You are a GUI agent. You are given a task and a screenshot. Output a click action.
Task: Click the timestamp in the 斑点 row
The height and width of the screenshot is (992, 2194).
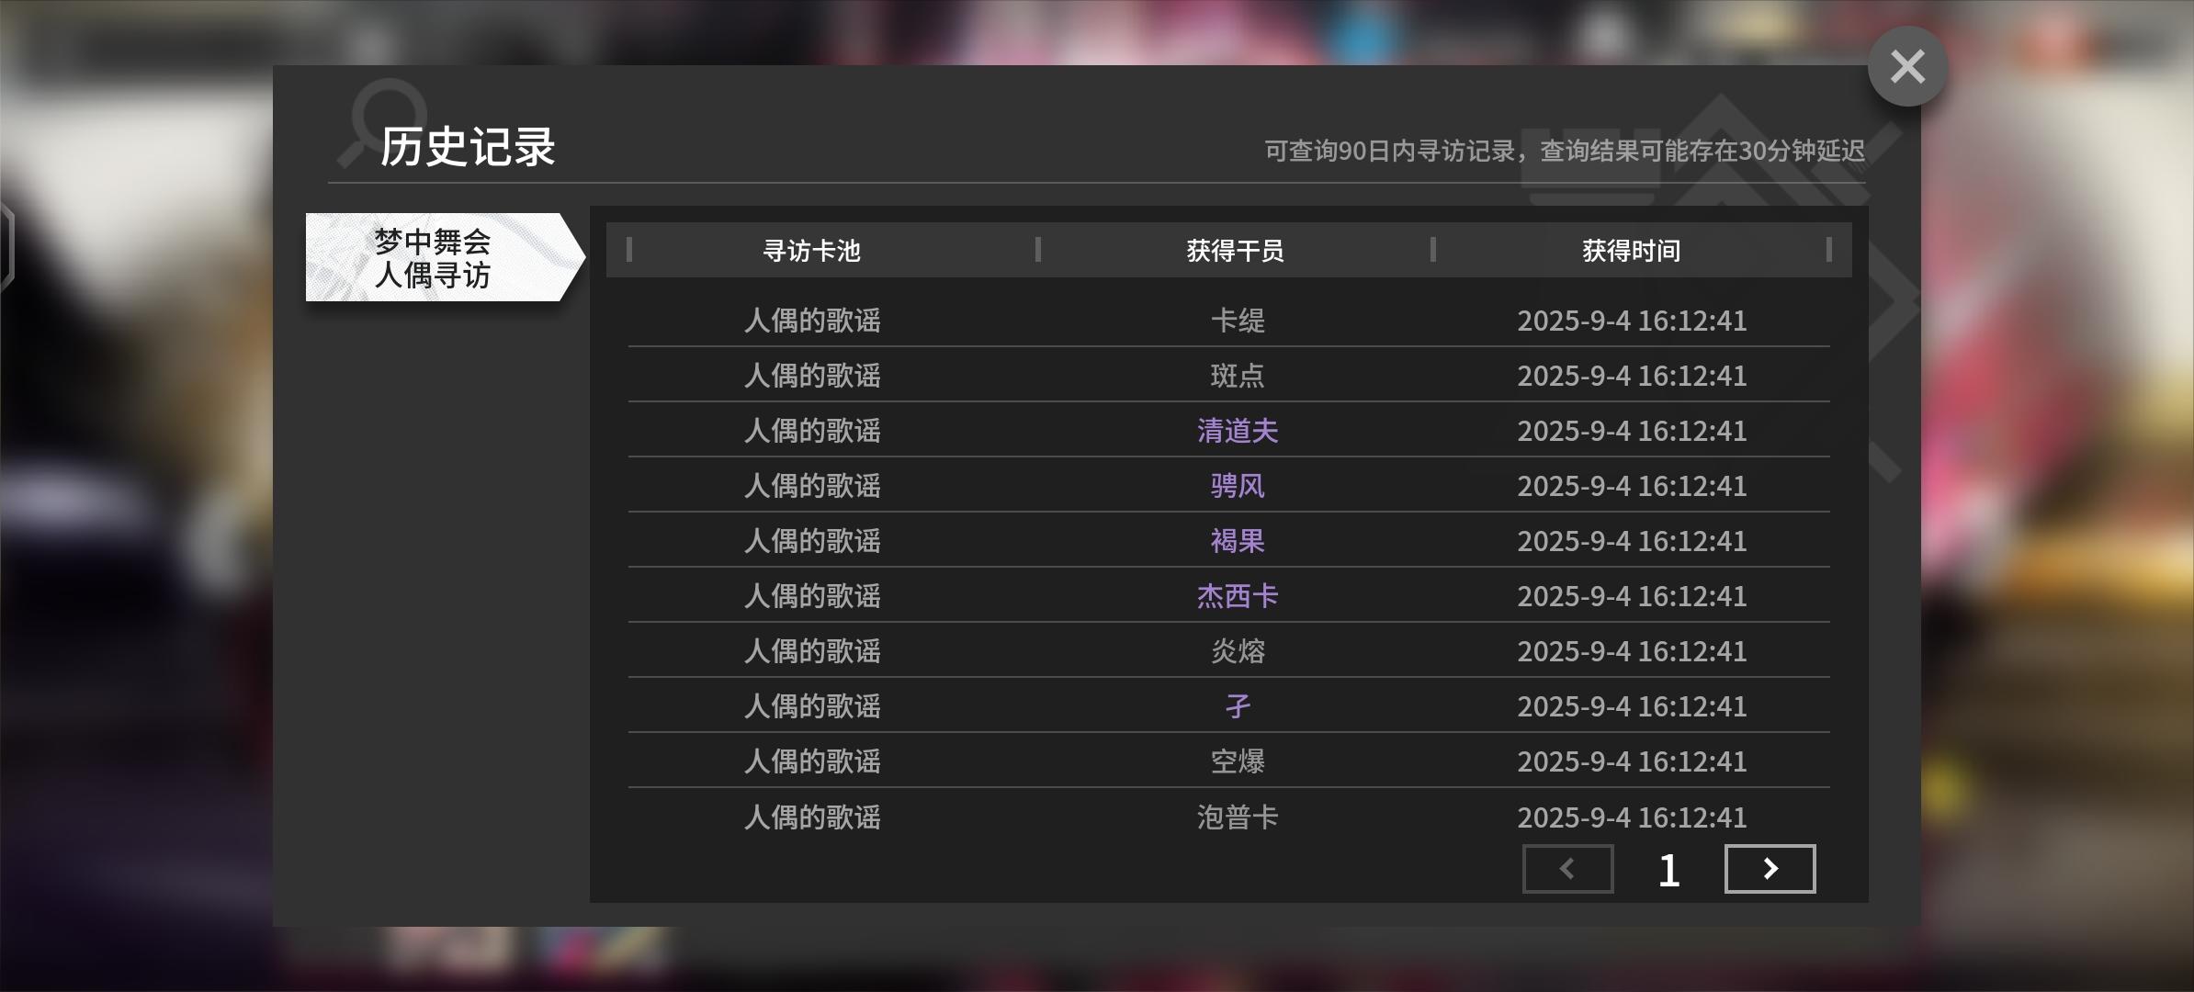[1632, 376]
